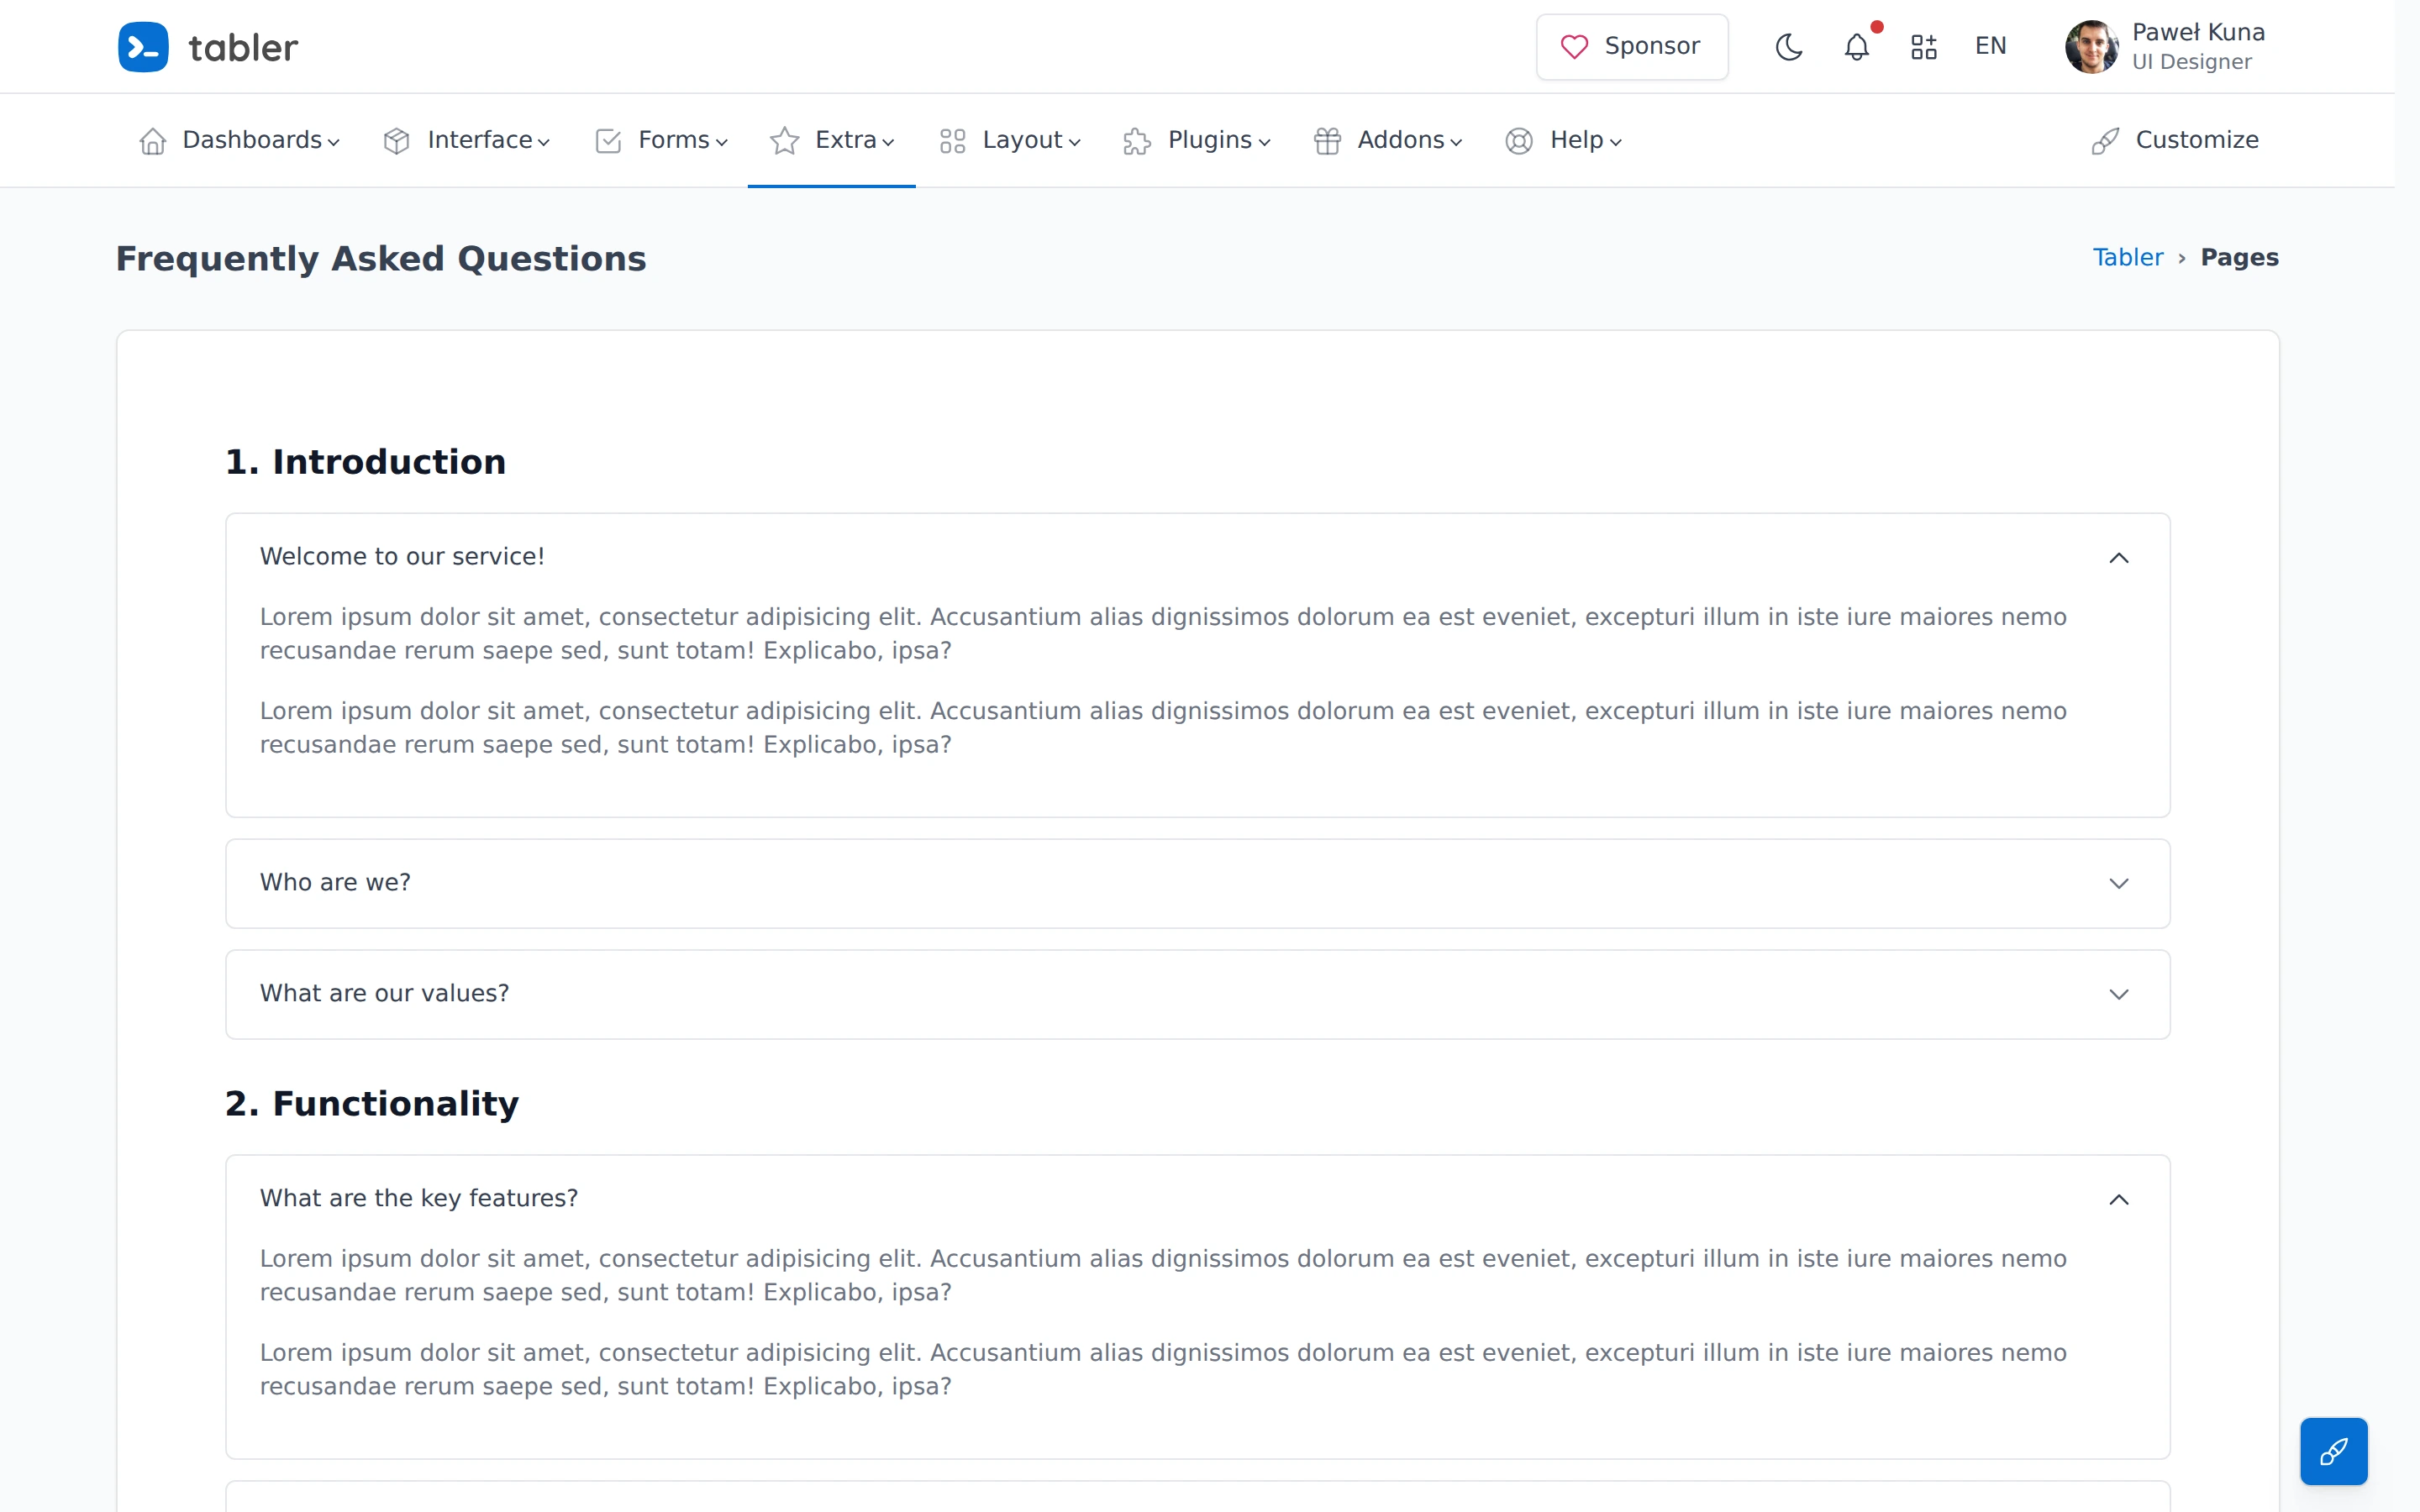This screenshot has width=2420, height=1512.
Task: Expand 'Who are we?' chevron
Action: tap(2118, 883)
